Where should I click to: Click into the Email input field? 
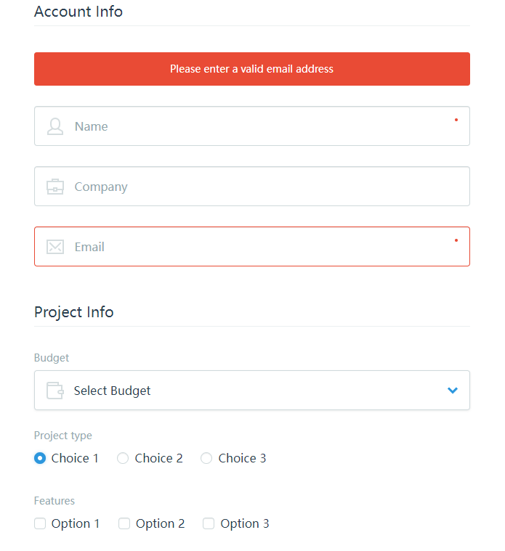(x=252, y=246)
